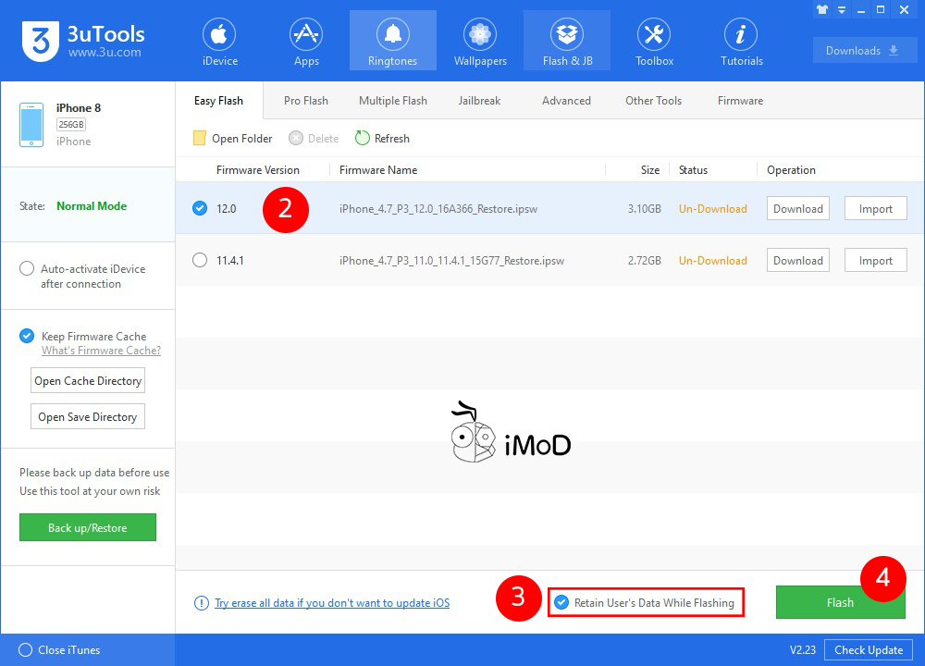Click the Refresh icon button

[363, 139]
